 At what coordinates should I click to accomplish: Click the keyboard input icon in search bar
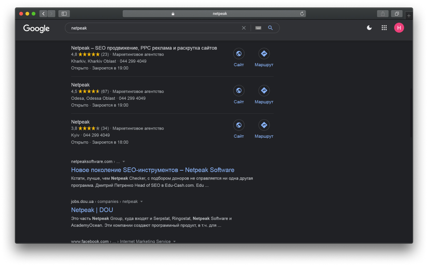pos(258,28)
